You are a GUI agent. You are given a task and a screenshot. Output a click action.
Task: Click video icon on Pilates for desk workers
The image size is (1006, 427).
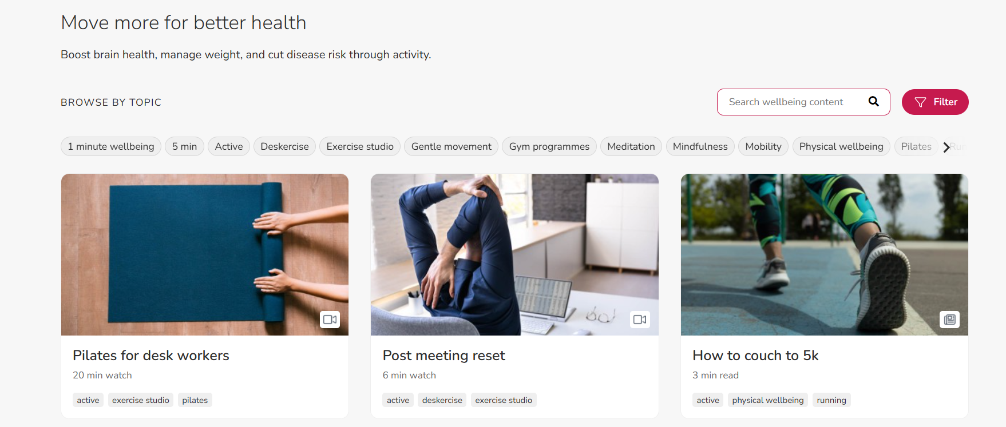[330, 320]
